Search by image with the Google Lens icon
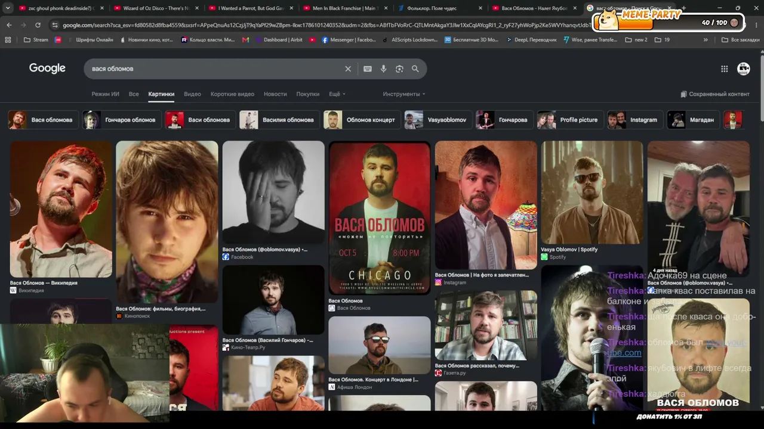The height and width of the screenshot is (429, 764). pyautogui.click(x=399, y=69)
